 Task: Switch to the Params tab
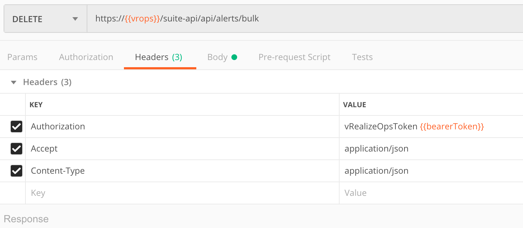point(22,57)
